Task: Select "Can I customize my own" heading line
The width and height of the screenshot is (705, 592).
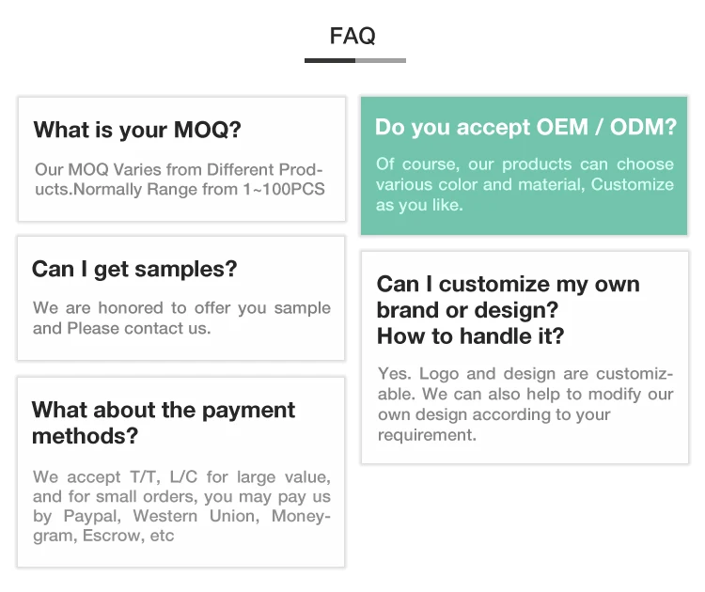Action: coord(508,284)
